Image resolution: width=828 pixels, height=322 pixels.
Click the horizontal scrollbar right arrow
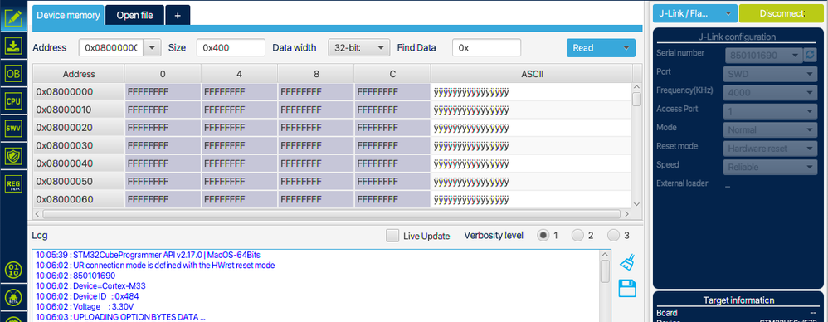627,214
